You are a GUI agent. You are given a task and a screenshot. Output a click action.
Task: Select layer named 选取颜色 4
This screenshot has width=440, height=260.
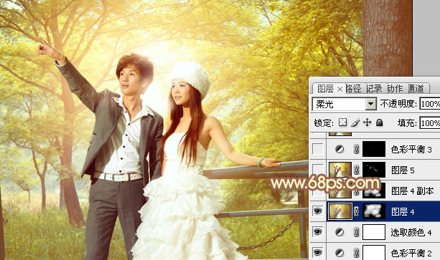pos(411,232)
